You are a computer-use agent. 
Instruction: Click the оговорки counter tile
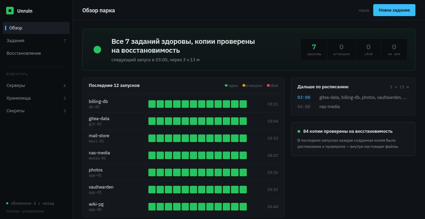coord(341,50)
